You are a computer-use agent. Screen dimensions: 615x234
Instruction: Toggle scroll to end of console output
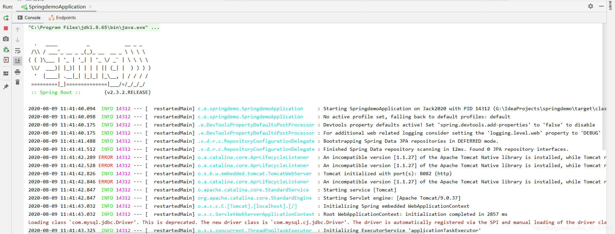(x=18, y=61)
